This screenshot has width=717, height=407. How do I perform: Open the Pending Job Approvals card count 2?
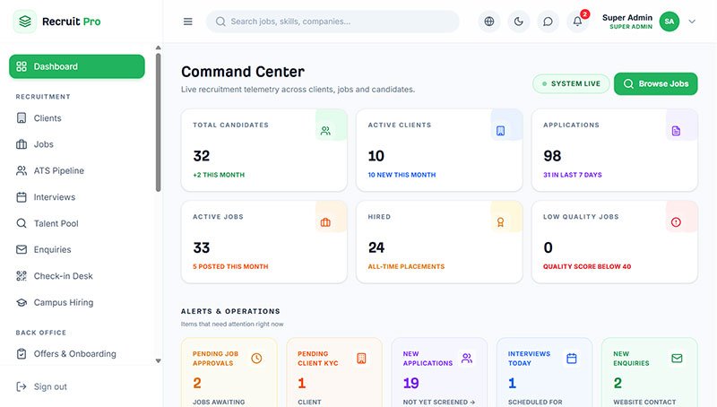tap(197, 383)
